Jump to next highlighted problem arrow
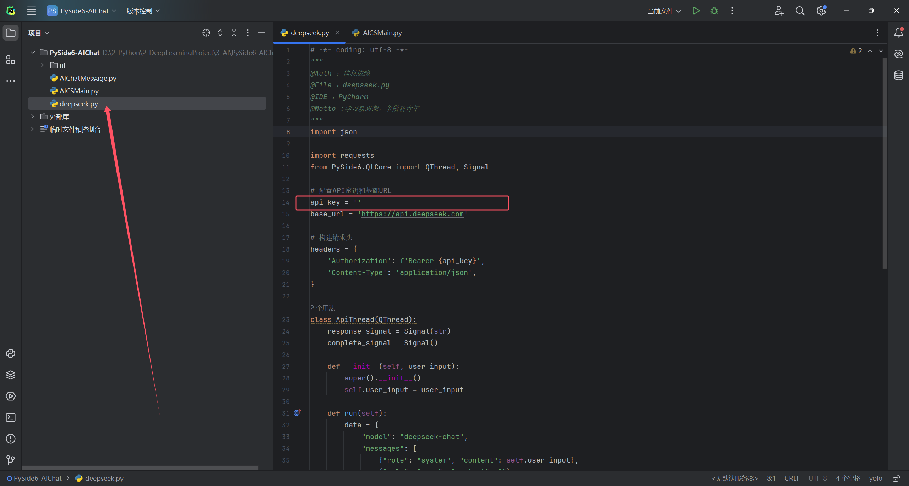 pos(881,51)
